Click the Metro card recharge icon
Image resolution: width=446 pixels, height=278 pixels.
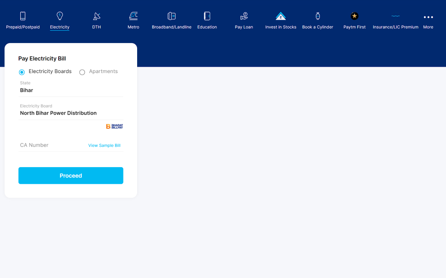point(133,17)
